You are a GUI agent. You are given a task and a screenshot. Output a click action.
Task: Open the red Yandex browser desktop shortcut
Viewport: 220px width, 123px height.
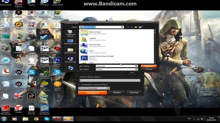coord(19,109)
